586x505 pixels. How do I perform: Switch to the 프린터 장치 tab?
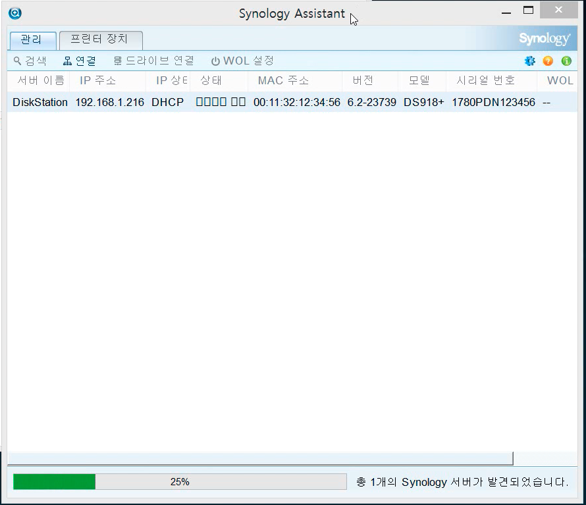(99, 40)
